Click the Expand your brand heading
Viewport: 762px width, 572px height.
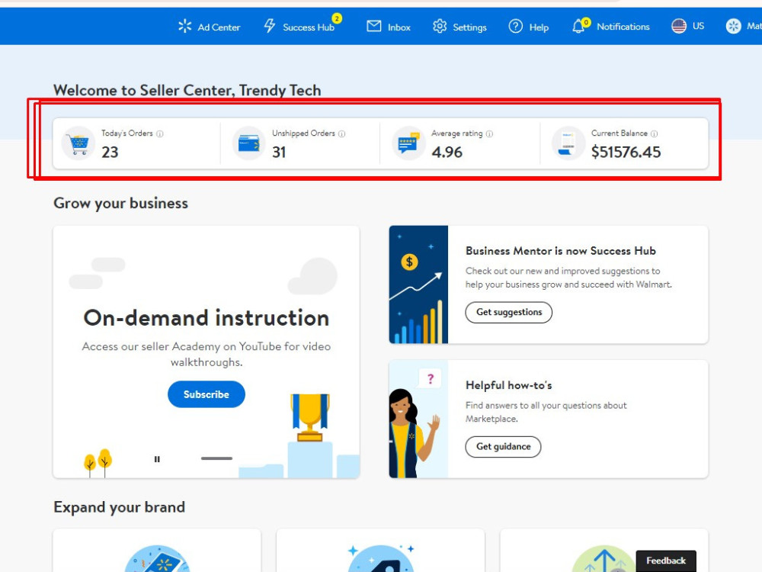click(x=119, y=507)
